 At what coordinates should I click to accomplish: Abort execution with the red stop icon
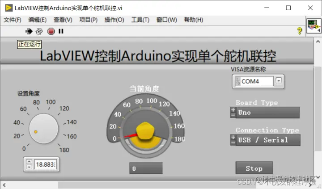click(x=51, y=31)
